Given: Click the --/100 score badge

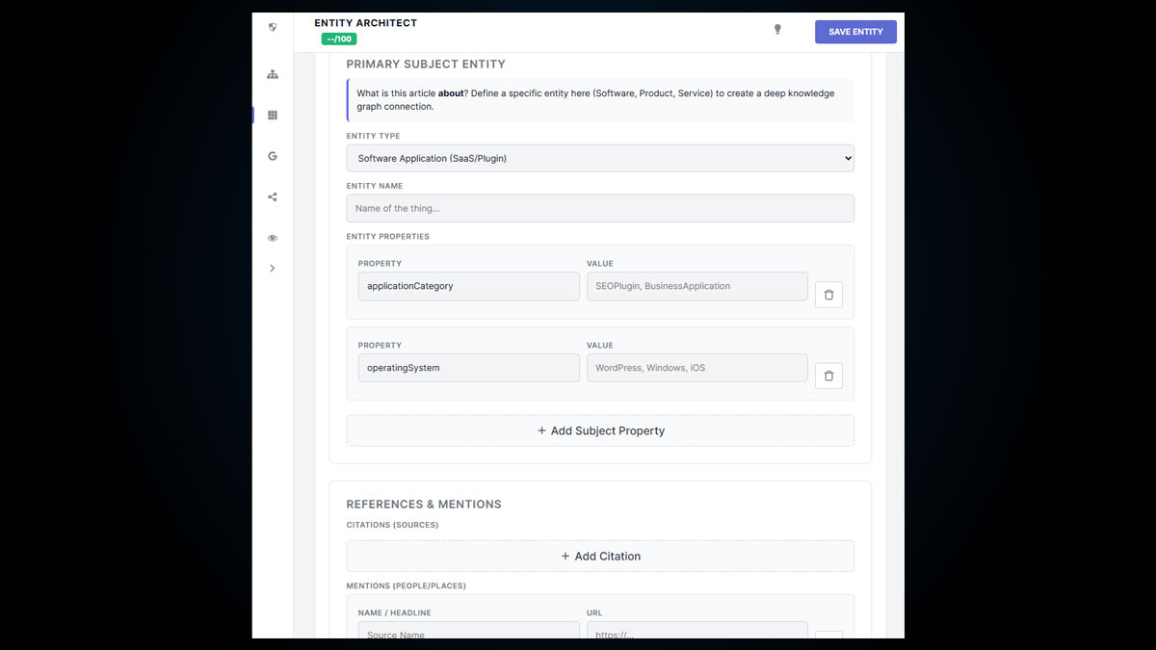Looking at the screenshot, I should (339, 39).
